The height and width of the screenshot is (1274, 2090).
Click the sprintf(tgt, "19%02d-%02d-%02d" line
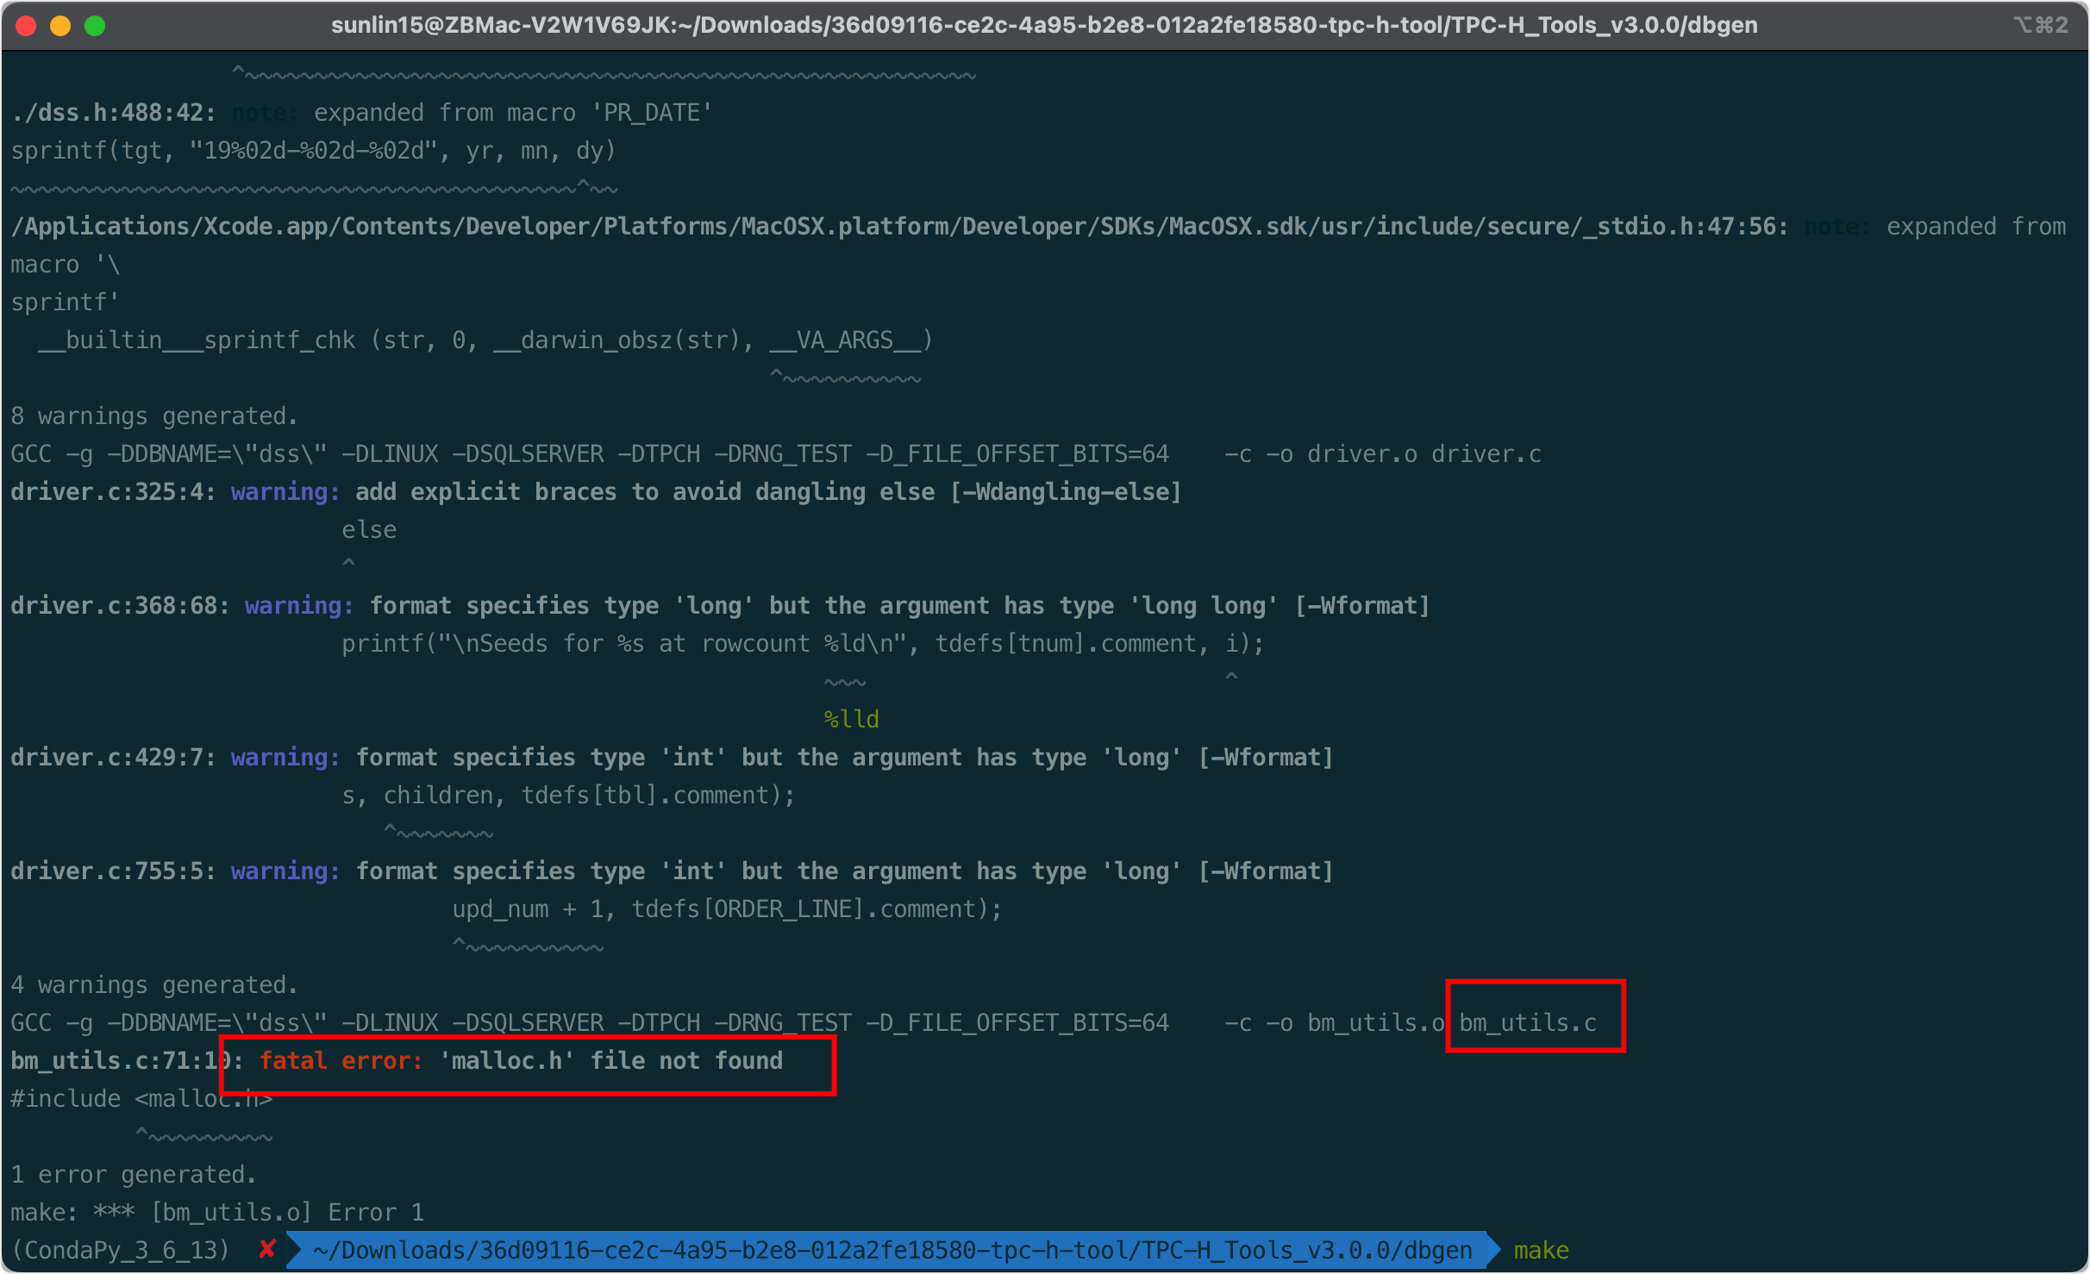pos(314,150)
